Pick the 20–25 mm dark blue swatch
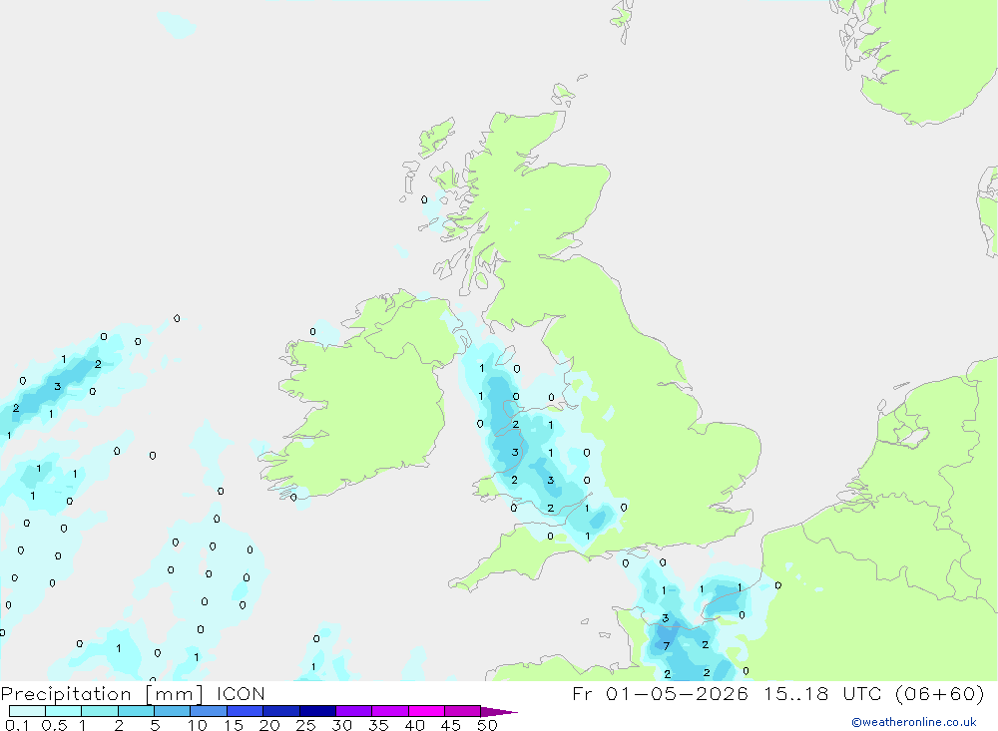 (x=281, y=711)
